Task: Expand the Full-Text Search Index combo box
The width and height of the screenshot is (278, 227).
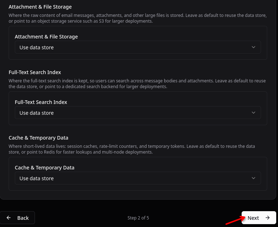Action: point(138,113)
